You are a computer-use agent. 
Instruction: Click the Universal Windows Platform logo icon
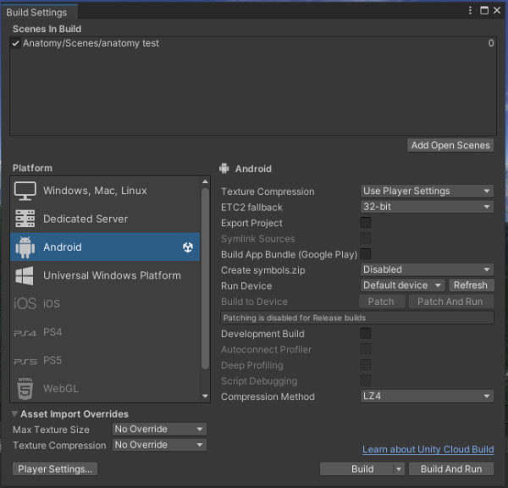25,275
